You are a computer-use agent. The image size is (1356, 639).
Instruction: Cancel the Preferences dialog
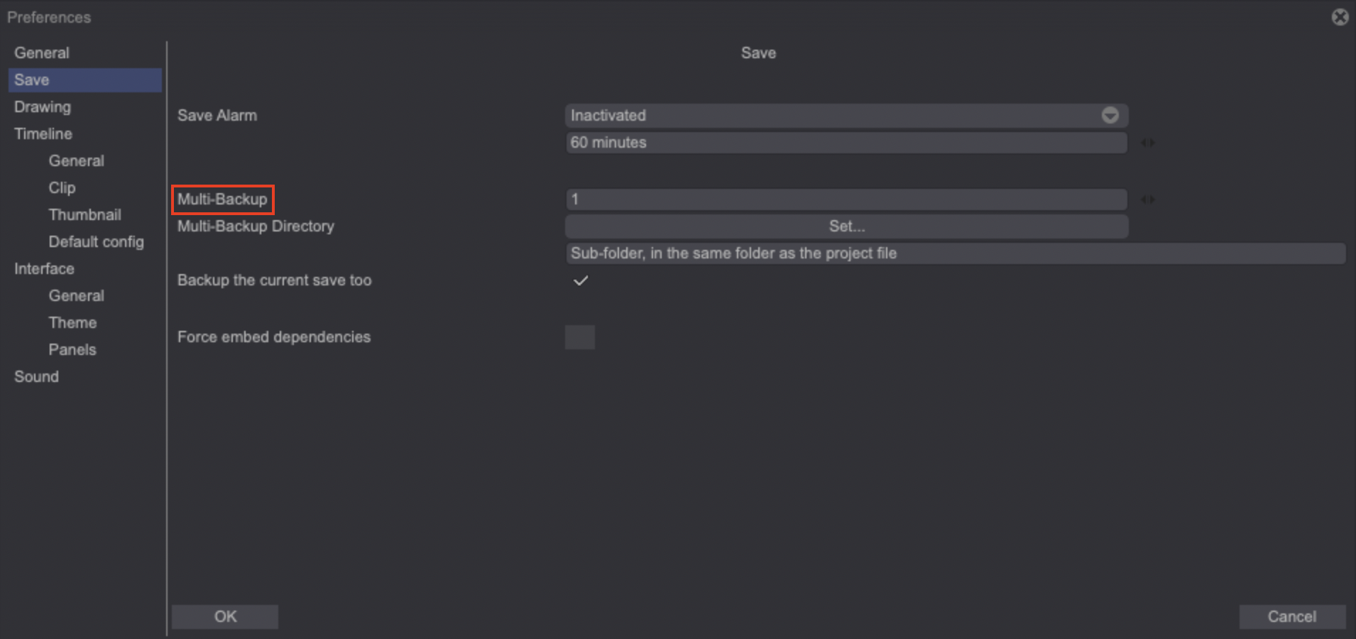pyautogui.click(x=1291, y=616)
